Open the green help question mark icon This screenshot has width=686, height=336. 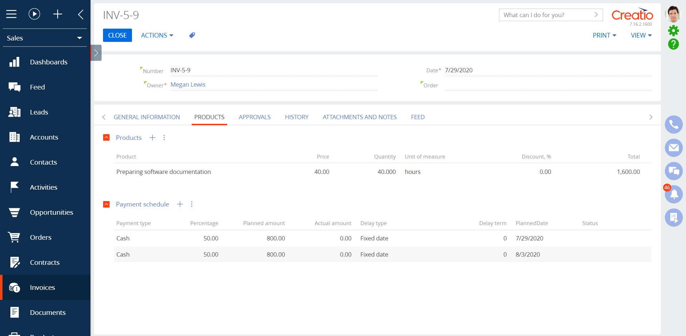click(x=673, y=44)
